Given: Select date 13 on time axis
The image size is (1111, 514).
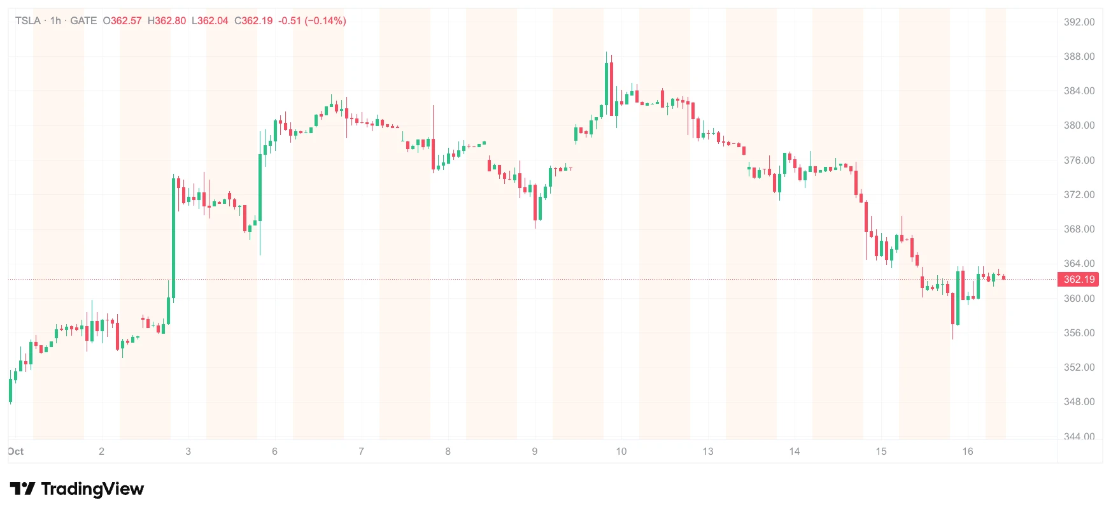Looking at the screenshot, I should pyautogui.click(x=708, y=451).
